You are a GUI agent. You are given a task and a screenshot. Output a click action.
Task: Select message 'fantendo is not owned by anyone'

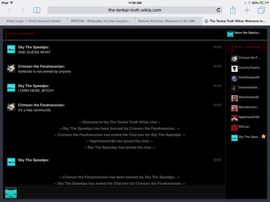pyautogui.click(x=44, y=72)
